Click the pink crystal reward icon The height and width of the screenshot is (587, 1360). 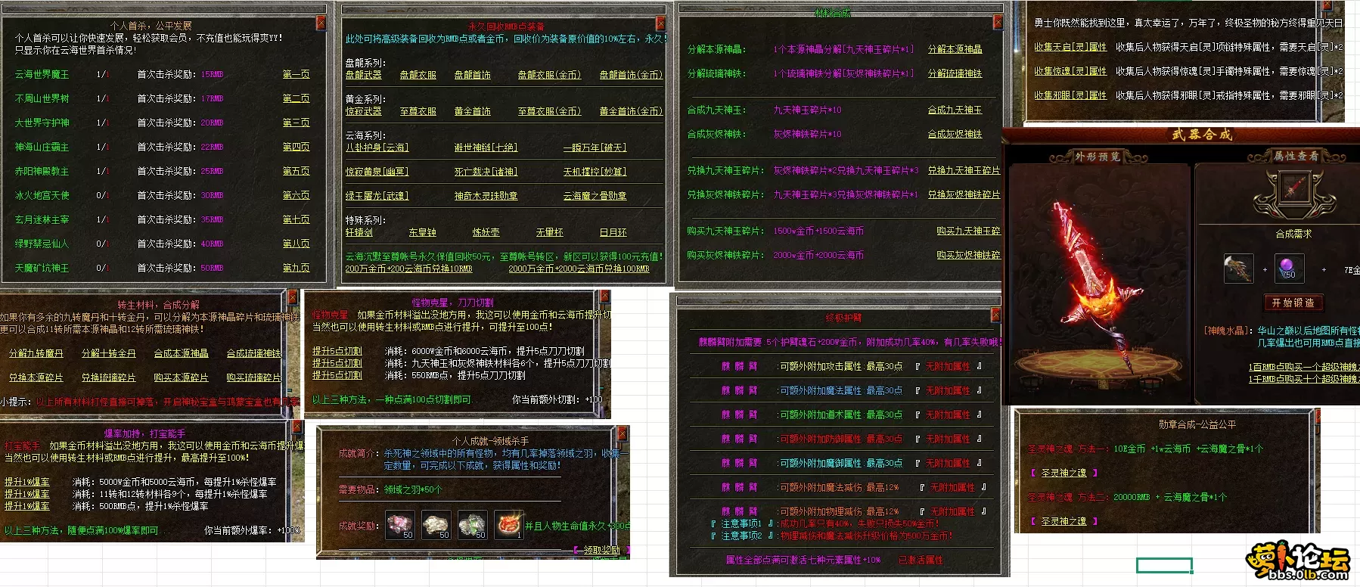tap(399, 525)
